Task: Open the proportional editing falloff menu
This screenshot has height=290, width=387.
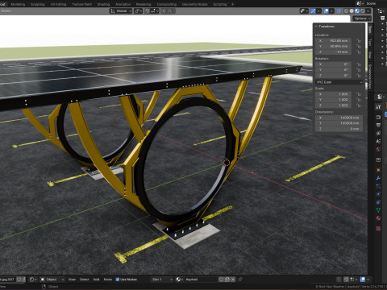Action: [171, 10]
